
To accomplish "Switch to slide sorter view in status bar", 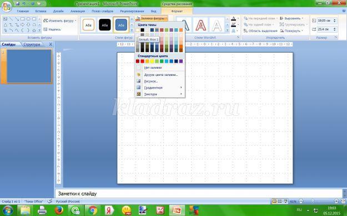I will tap(280, 201).
